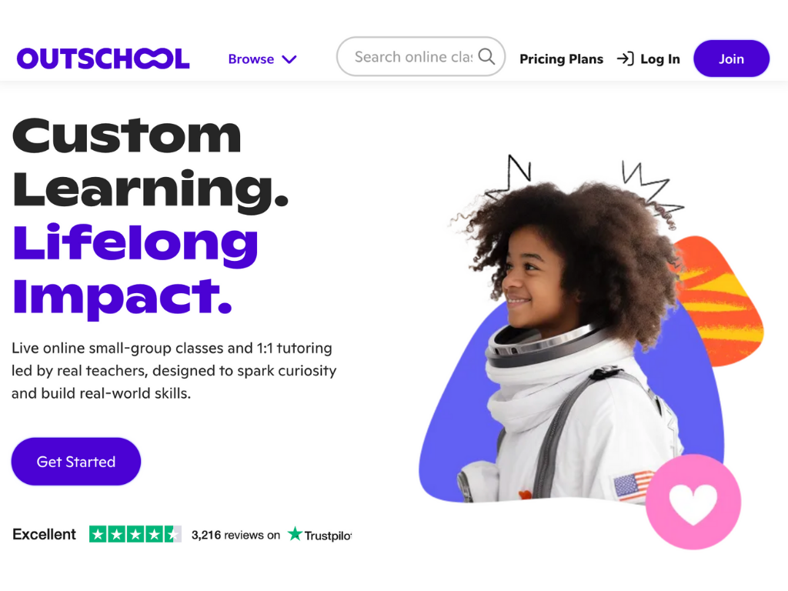
Task: Click the five-star Trustpilot rating
Action: tap(135, 534)
